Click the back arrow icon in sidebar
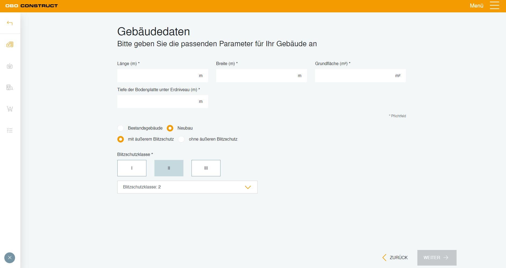506x268 pixels. click(10, 23)
